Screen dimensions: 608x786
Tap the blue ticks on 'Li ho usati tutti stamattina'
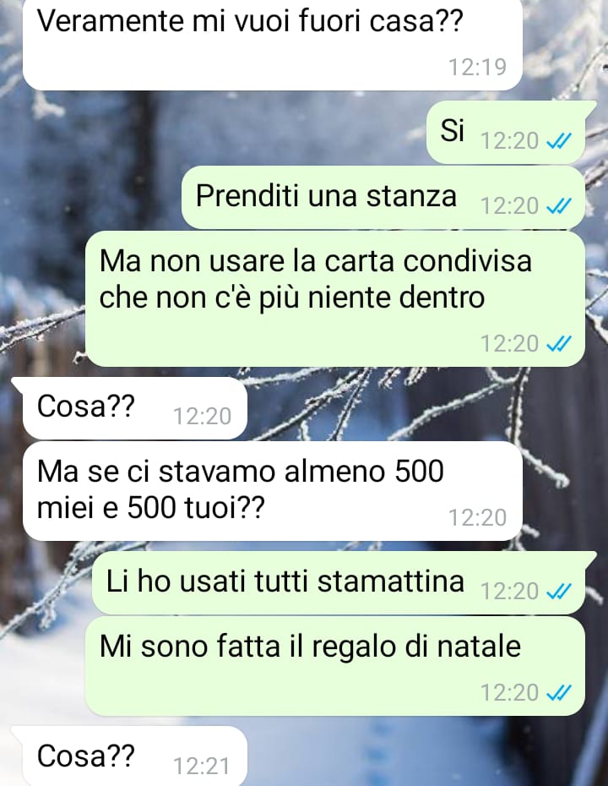pyautogui.click(x=558, y=592)
